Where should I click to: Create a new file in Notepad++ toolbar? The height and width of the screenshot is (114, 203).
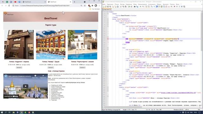[x=103, y=6]
